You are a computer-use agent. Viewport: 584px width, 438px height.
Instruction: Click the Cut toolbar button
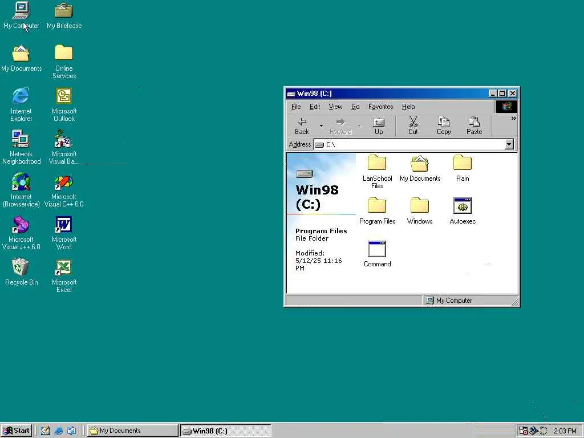pos(413,125)
